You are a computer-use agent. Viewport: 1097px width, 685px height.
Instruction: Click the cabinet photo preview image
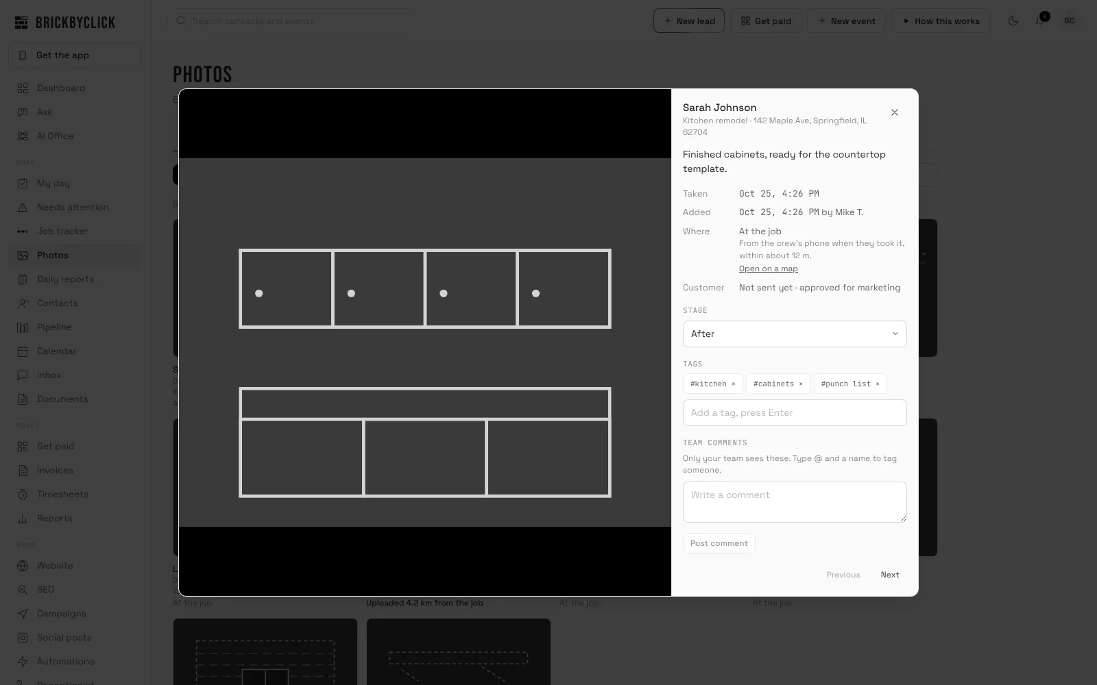pos(425,342)
